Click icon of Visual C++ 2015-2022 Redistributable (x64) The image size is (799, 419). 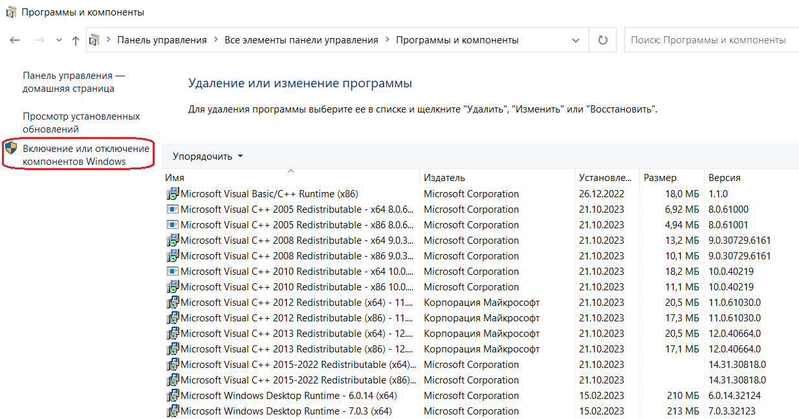point(173,365)
